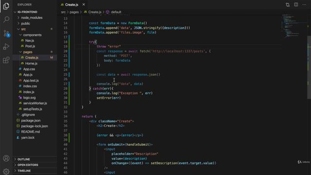Click the Open Changes icon in editor toolbar
This screenshot has height=175, width=311.
click(x=288, y=4)
